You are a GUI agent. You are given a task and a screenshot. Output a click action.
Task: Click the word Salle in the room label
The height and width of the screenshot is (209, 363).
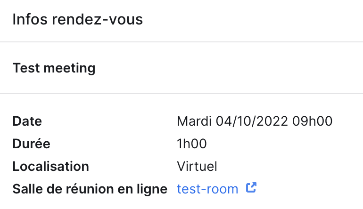tap(27, 189)
